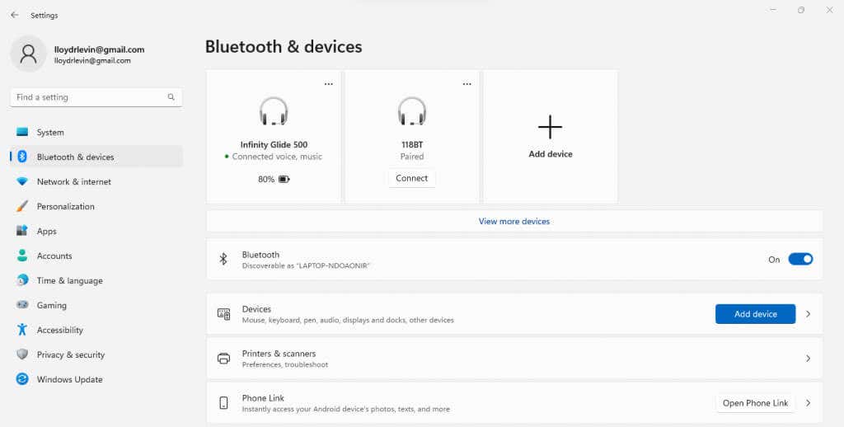The image size is (844, 427).
Task: Click the Bluetooth icon in sidebar
Action: [22, 157]
